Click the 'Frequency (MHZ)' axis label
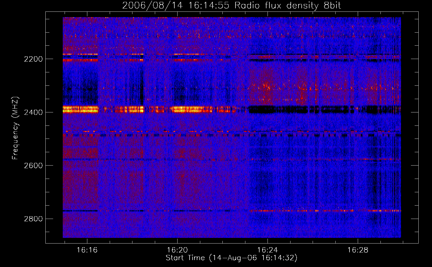The width and height of the screenshot is (432, 267). coord(15,128)
